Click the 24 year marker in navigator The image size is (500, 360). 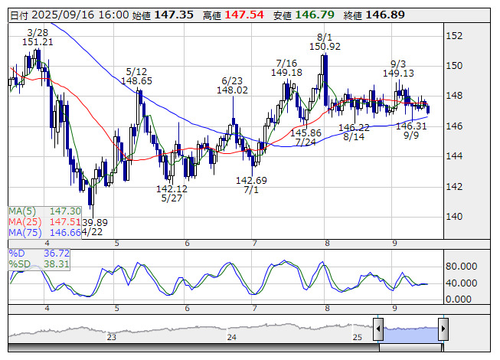tap(232, 337)
